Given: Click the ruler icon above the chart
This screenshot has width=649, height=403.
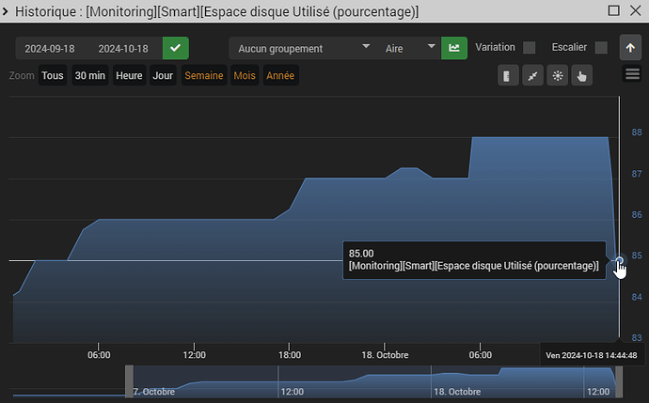Looking at the screenshot, I should (509, 76).
